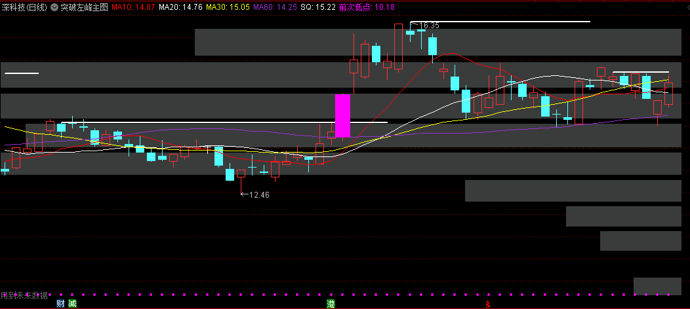Click the 港 Hong Kong connect marker

pyautogui.click(x=331, y=303)
